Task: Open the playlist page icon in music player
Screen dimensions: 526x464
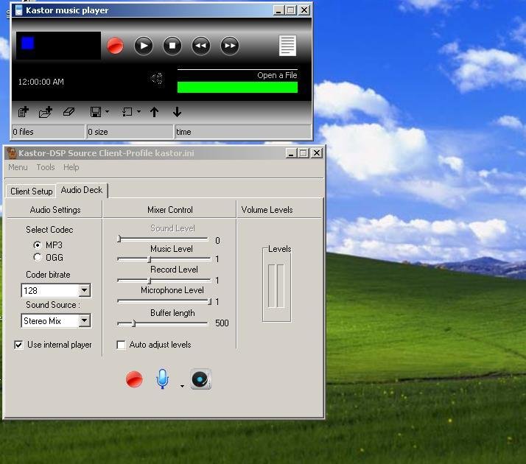Action: click(287, 46)
